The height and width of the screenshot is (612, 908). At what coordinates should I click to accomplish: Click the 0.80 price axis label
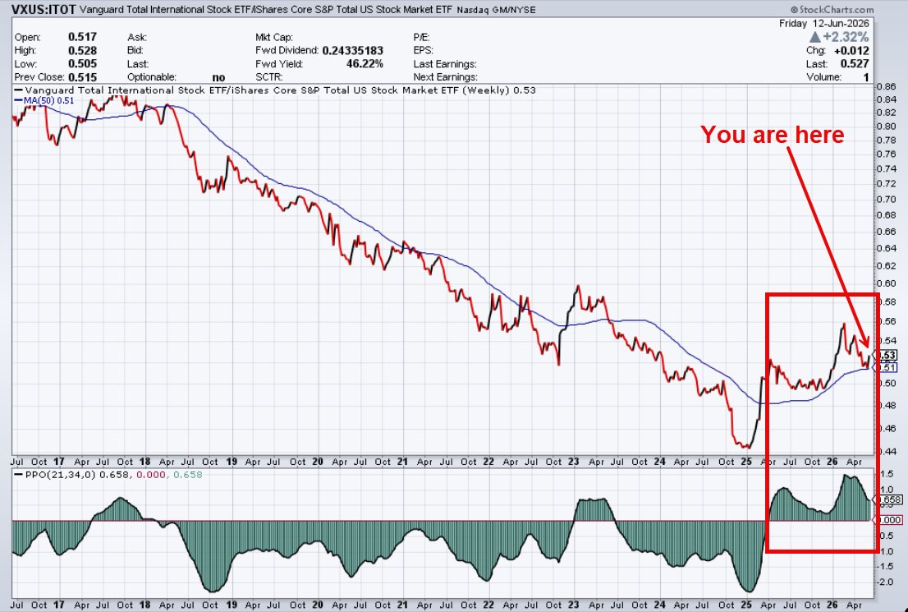coord(887,127)
